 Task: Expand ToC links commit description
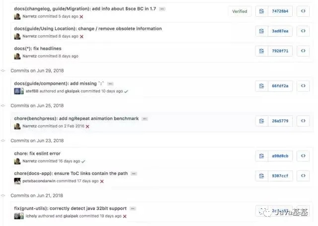click(134, 173)
